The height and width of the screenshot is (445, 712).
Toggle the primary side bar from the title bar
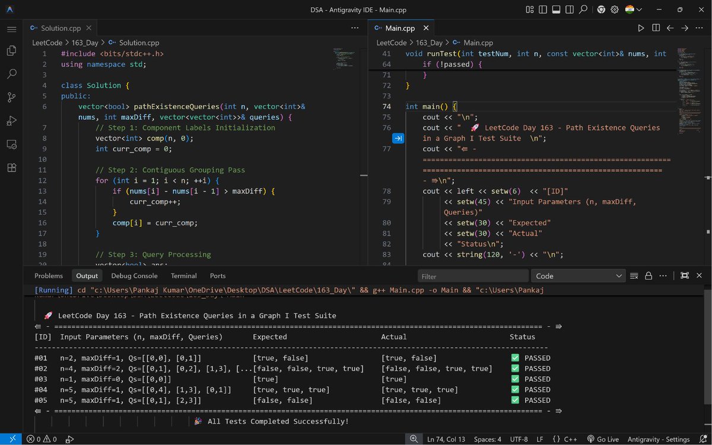(542, 9)
